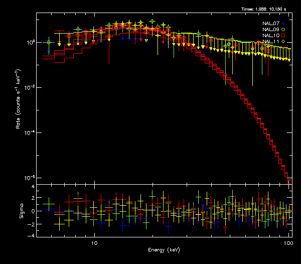Click the −4 tick label on Sigma axis
This screenshot has width=301, height=264.
(32, 235)
